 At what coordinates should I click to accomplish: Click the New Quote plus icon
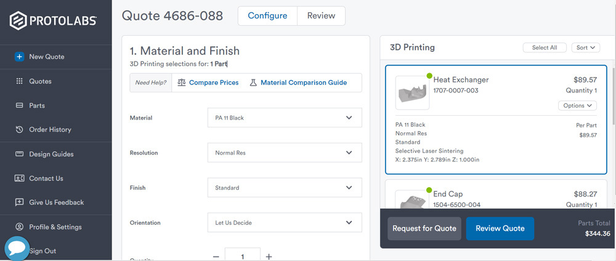point(19,57)
